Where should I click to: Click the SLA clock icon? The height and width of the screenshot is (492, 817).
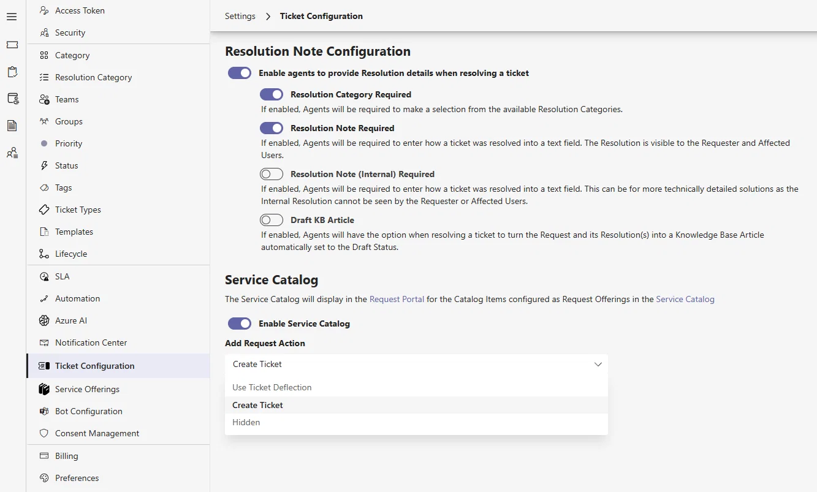[x=44, y=276]
